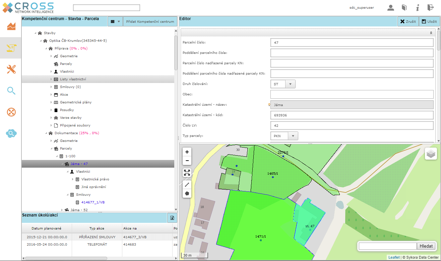Image resolution: width=441 pixels, height=261 pixels.
Task: Expand the Vlastníci node under Příprava
Action: pos(51,72)
